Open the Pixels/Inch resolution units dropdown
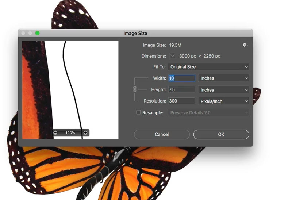The width and height of the screenshot is (292, 200). coord(224,101)
